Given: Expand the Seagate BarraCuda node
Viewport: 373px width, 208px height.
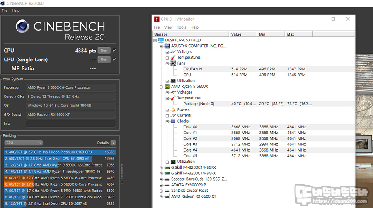Looking at the screenshot, I should pyautogui.click(x=161, y=180).
